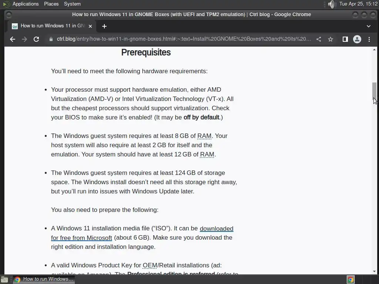Click the Chrome workspace icon in bottom panel
The width and height of the screenshot is (379, 284).
tap(351, 280)
